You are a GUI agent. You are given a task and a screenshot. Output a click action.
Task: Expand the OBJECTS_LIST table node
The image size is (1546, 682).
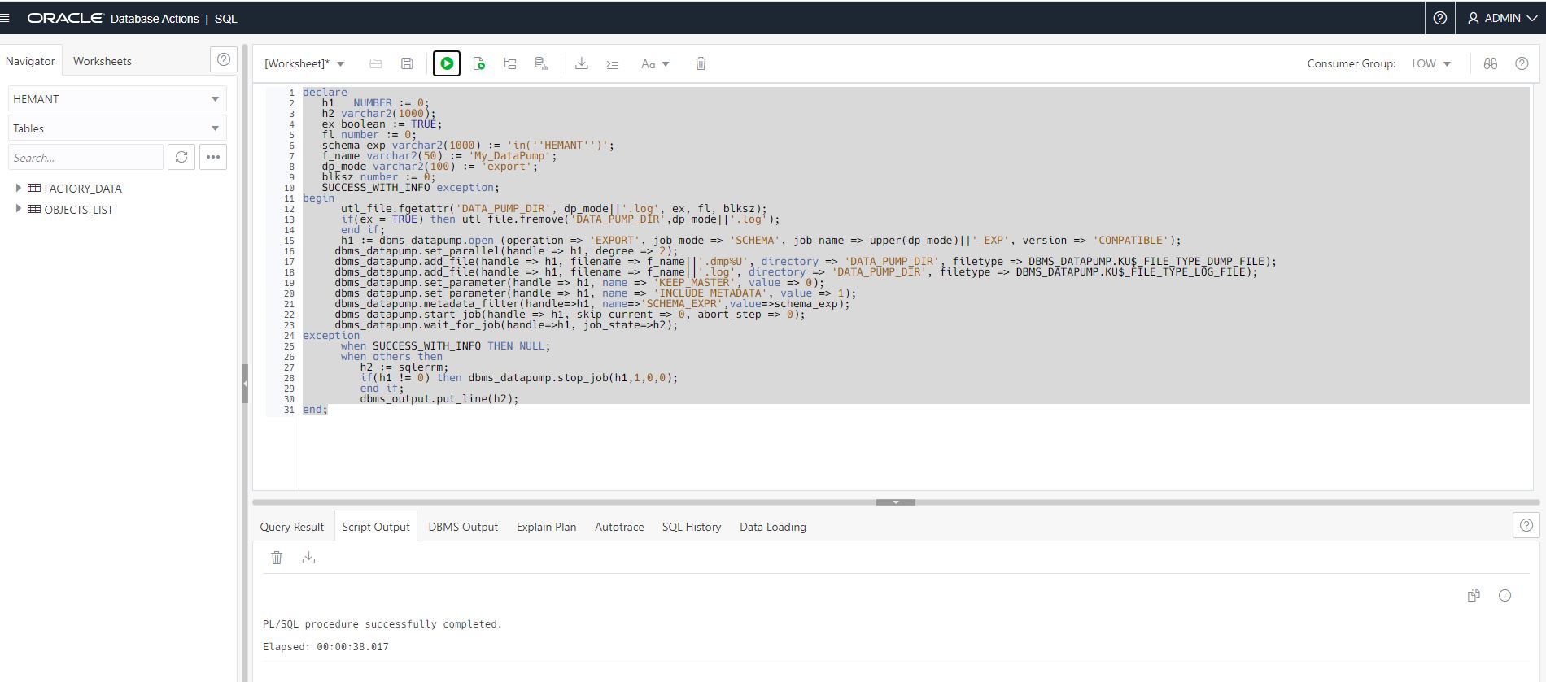pyautogui.click(x=18, y=209)
